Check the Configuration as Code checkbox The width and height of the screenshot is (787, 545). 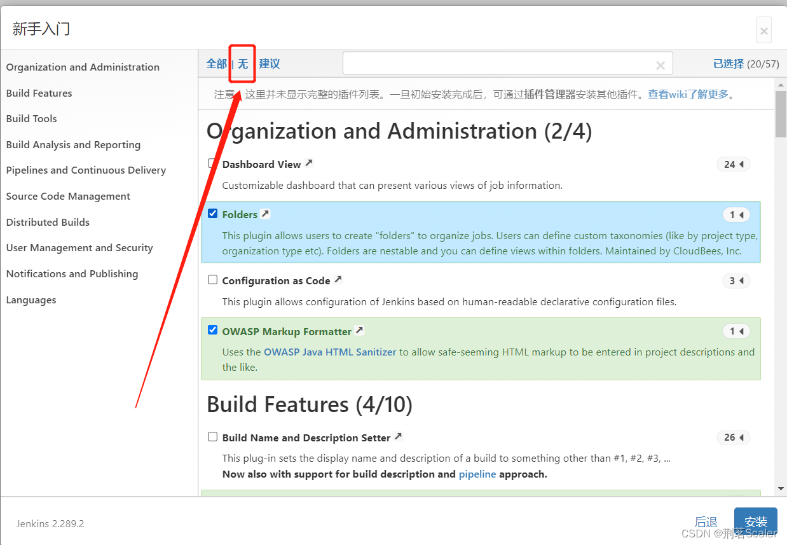click(x=213, y=280)
